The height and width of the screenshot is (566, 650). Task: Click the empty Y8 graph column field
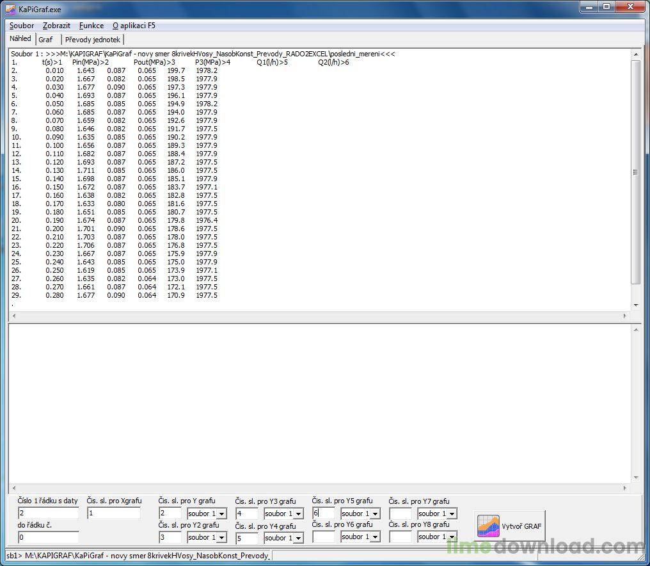point(401,537)
